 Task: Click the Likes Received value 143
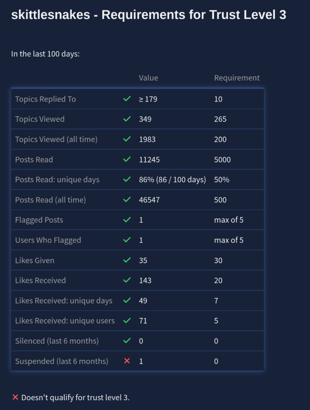145,280
